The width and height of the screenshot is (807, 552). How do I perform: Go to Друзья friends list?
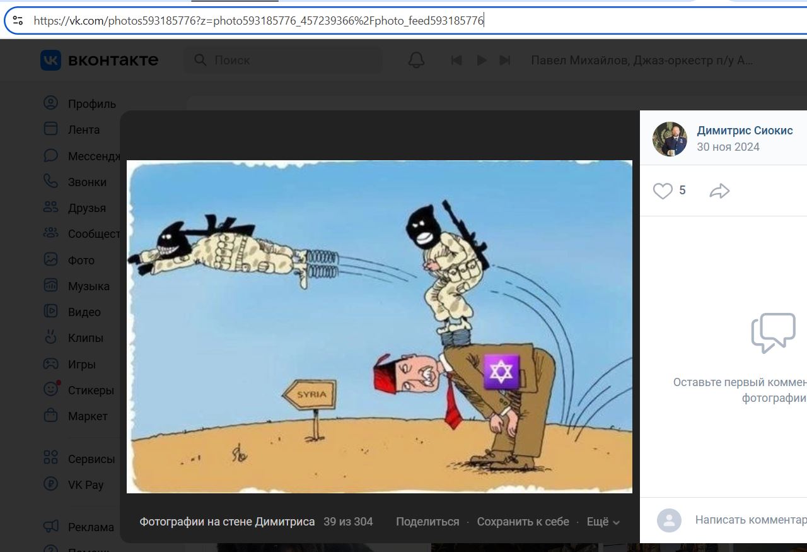[74, 208]
